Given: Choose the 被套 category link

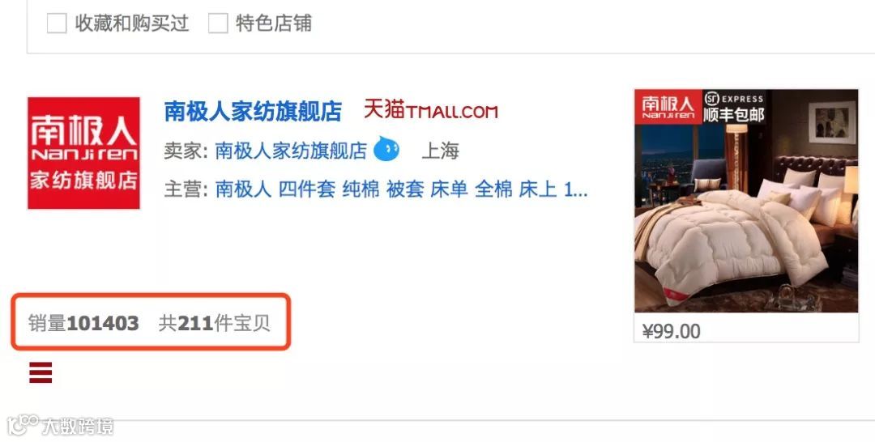Looking at the screenshot, I should [404, 189].
